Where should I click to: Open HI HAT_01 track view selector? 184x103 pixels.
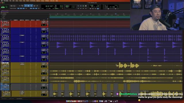pos(5,38)
